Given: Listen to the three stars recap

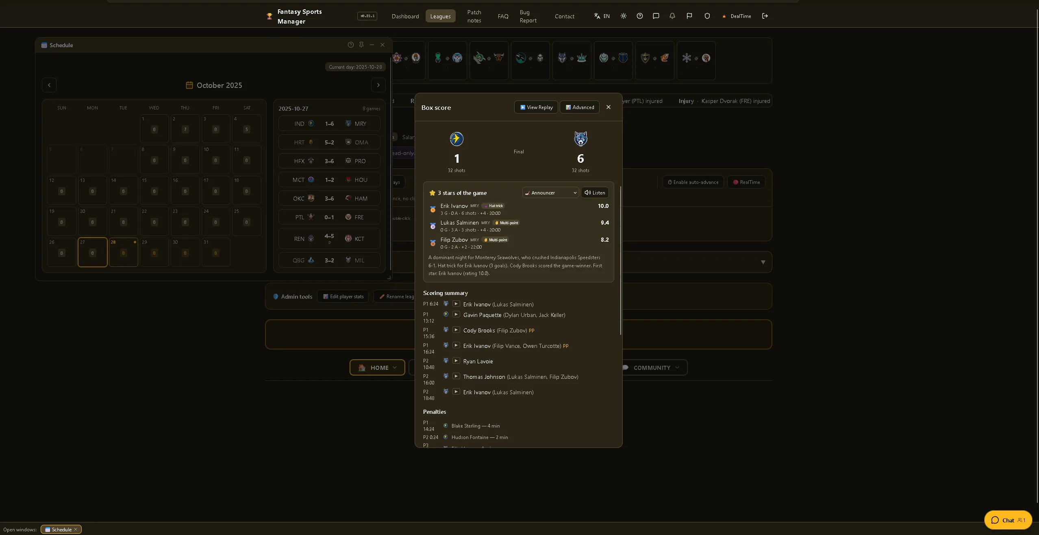Looking at the screenshot, I should pyautogui.click(x=595, y=192).
